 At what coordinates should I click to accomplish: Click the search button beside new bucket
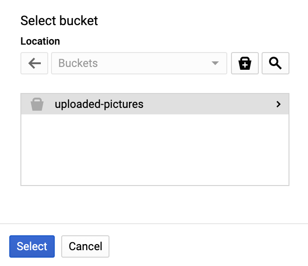(276, 63)
